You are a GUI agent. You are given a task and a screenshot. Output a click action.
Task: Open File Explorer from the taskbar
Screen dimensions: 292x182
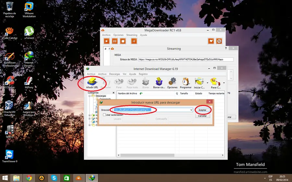tap(17, 178)
